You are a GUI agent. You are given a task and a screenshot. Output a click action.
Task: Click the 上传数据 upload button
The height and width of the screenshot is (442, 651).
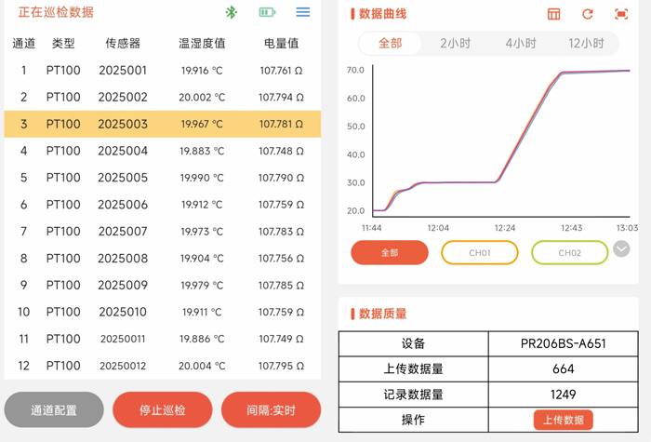click(x=563, y=420)
